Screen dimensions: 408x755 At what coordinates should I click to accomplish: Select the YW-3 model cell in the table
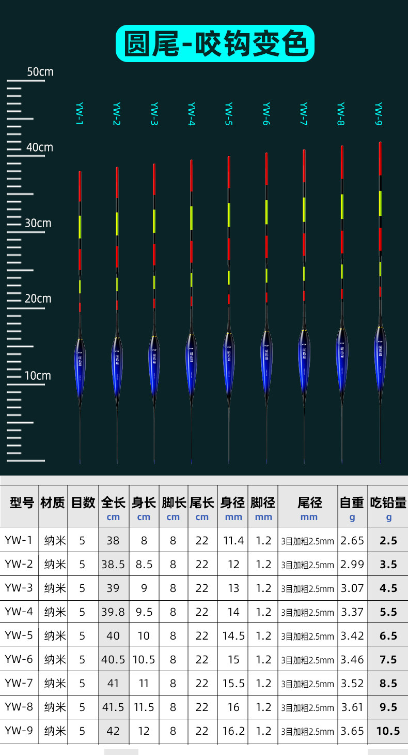19,588
